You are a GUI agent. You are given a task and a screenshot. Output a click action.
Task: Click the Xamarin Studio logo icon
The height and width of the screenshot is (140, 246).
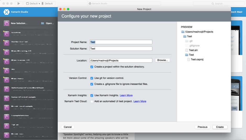click(x=7, y=12)
